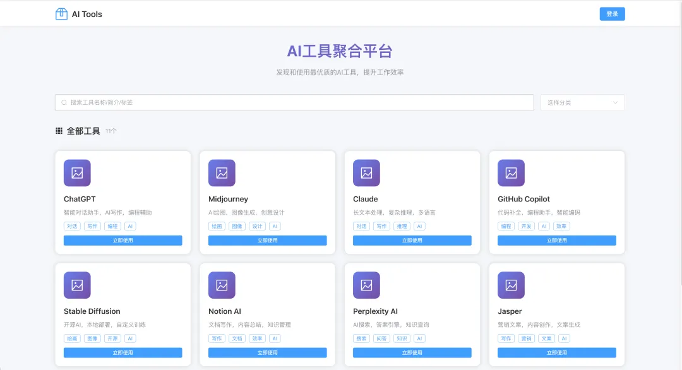Click the Claude tool title
Viewport: 682px width, 370px height.
366,199
